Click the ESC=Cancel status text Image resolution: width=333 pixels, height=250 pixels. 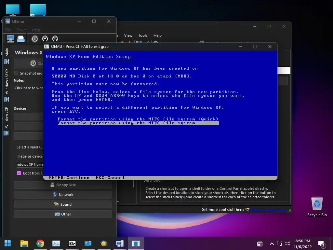click(110, 178)
